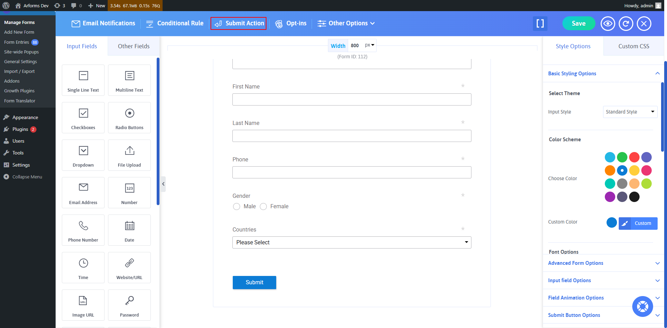Add a Checkboxes field
Image resolution: width=667 pixels, height=328 pixels.
click(83, 118)
